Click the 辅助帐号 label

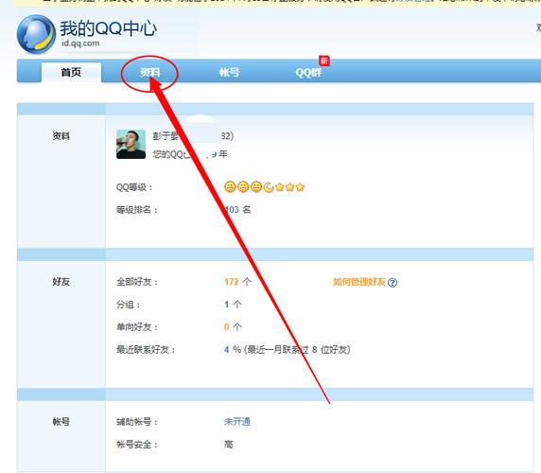(137, 422)
